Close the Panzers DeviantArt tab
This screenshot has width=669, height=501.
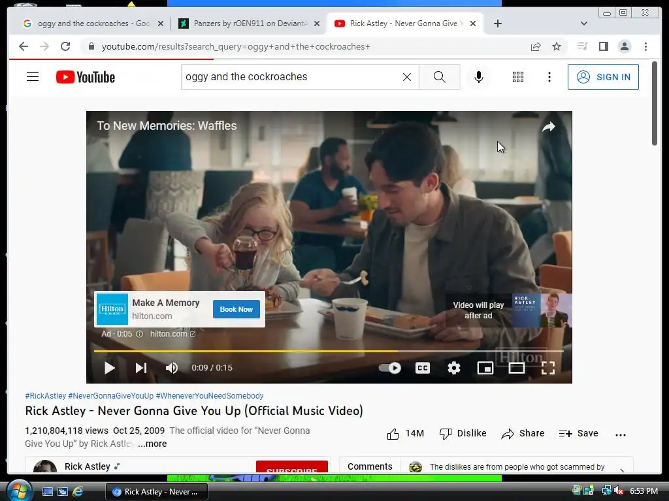[x=317, y=23]
